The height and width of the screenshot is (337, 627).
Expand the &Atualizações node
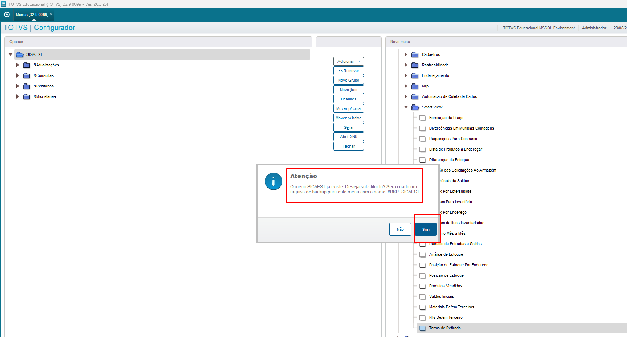click(x=17, y=65)
